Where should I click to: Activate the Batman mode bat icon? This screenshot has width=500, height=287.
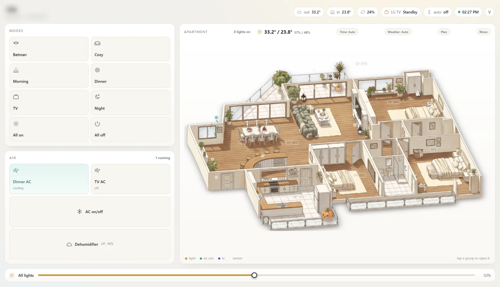click(x=16, y=43)
